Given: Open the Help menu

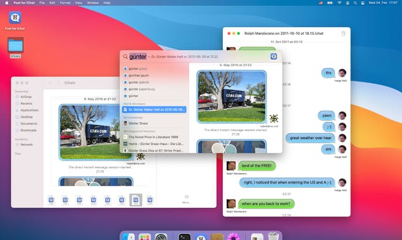Looking at the screenshot, I should (x=107, y=3).
